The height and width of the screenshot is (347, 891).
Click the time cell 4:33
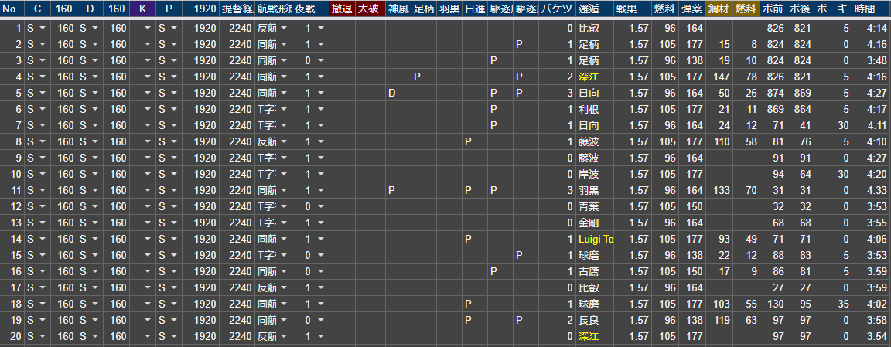pos(871,190)
